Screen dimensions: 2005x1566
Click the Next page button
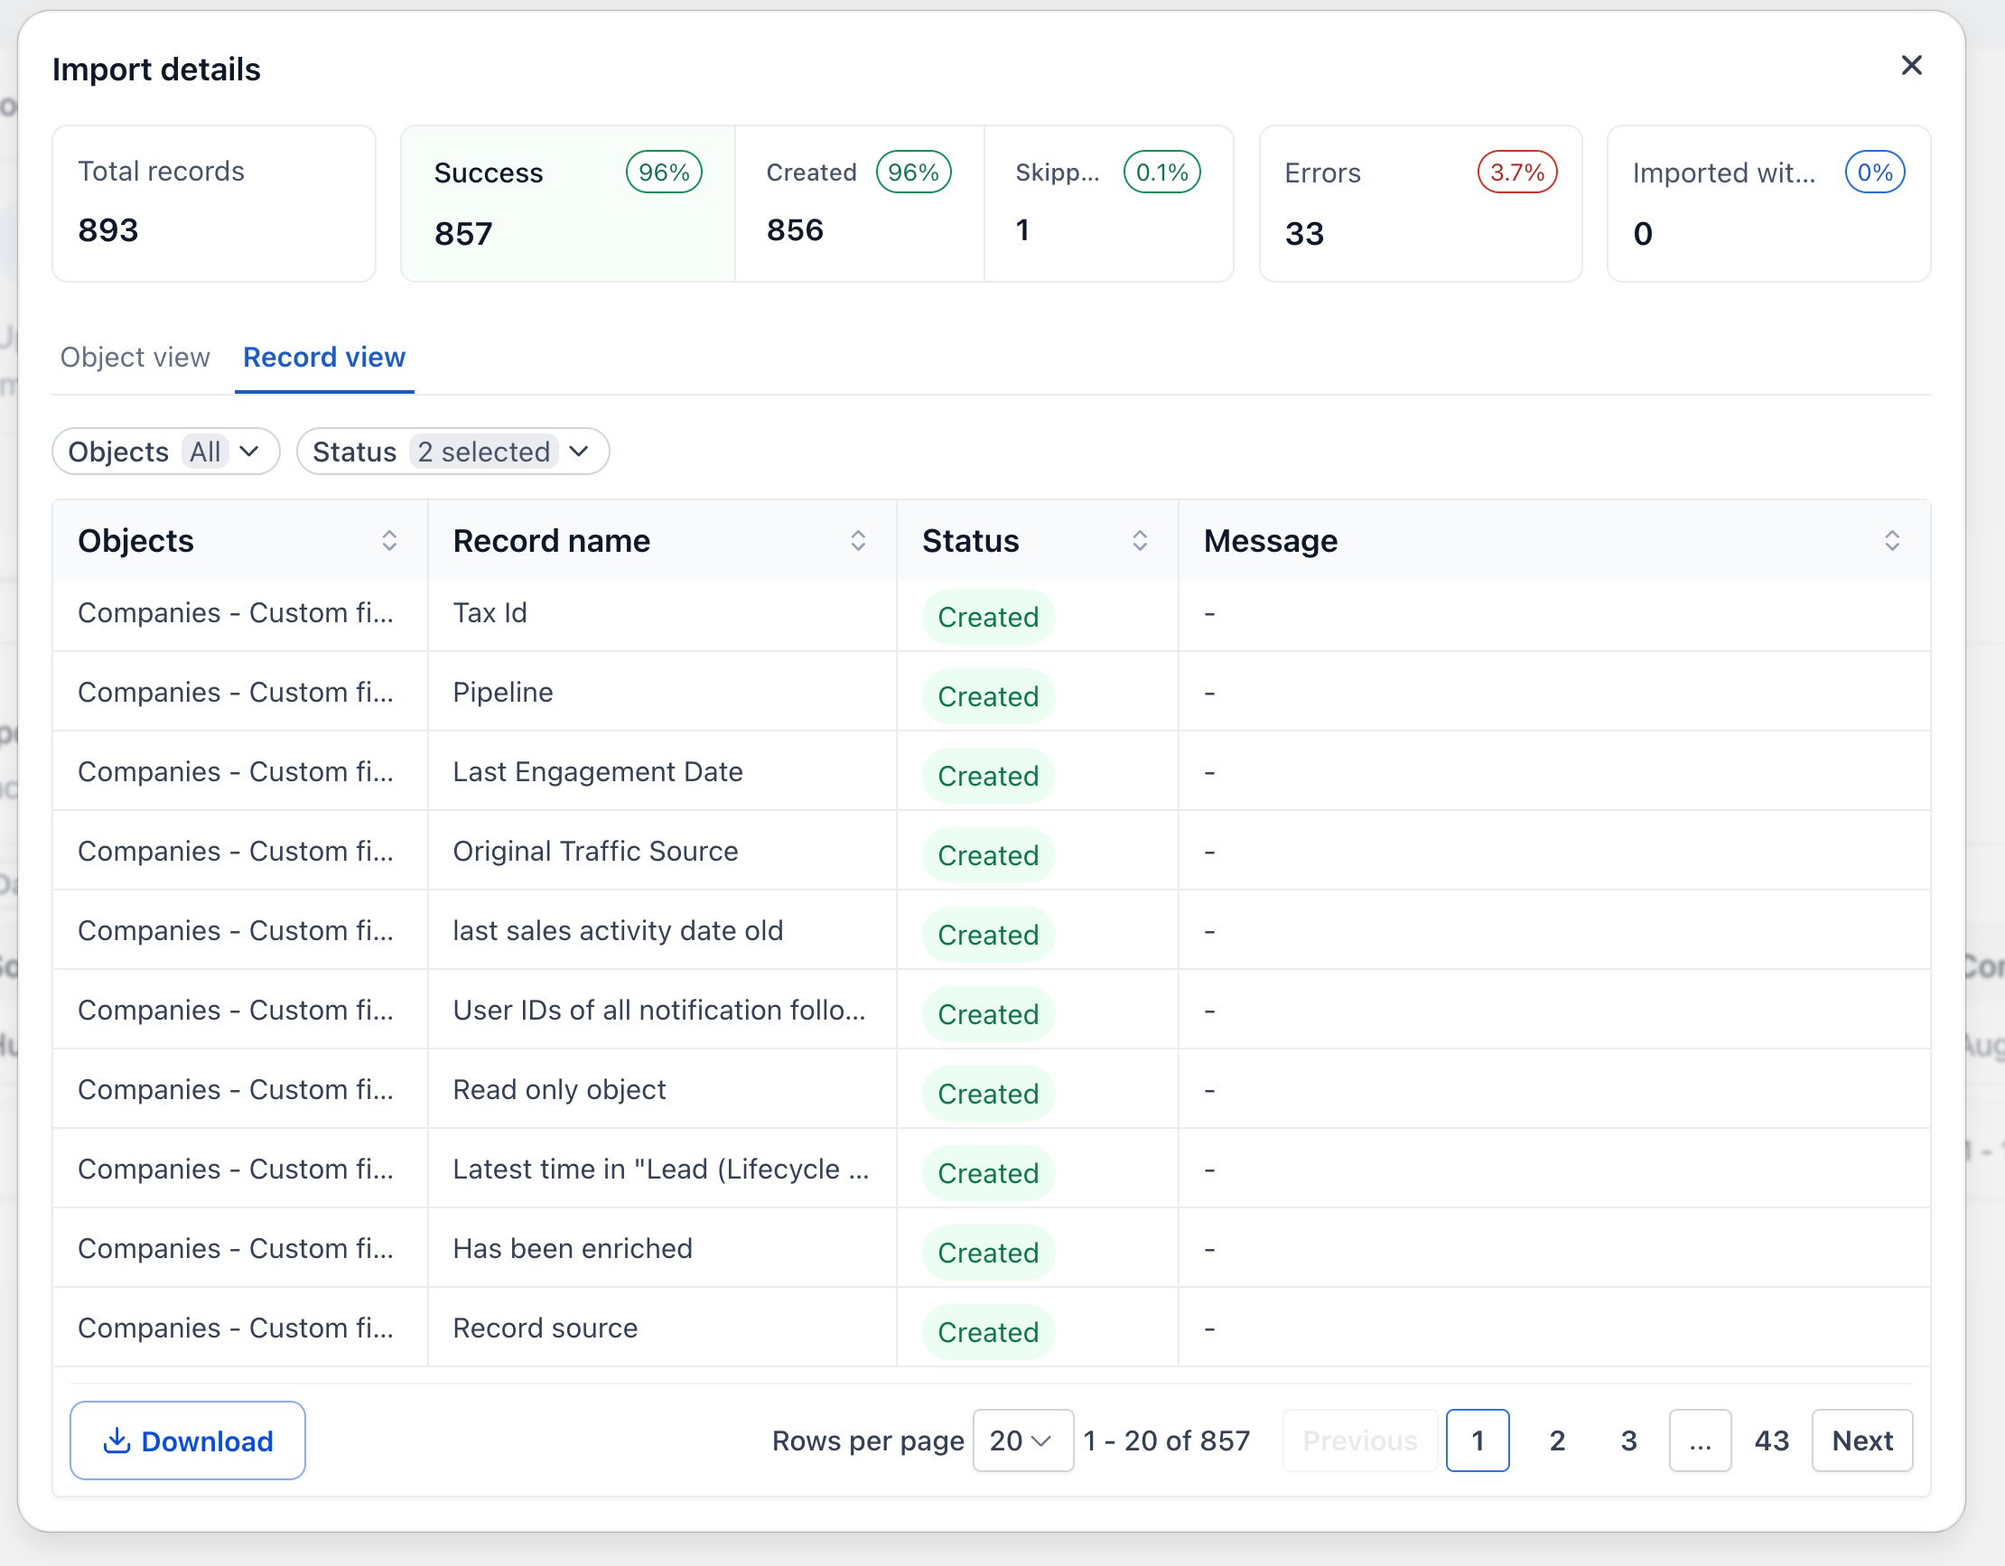(x=1861, y=1440)
